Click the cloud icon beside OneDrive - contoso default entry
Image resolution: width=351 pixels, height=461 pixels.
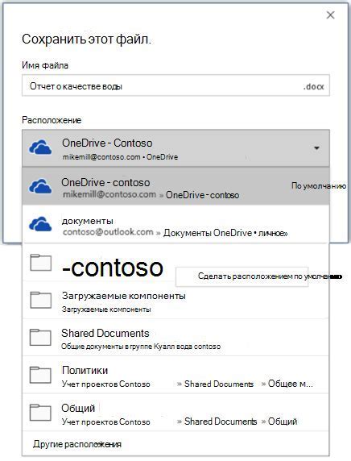40,186
